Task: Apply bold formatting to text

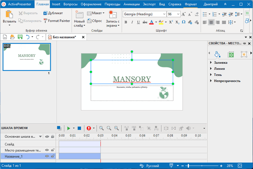Action: pyautogui.click(x=126, y=22)
